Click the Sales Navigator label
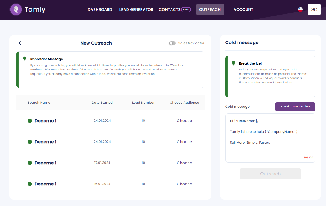 pyautogui.click(x=191, y=43)
